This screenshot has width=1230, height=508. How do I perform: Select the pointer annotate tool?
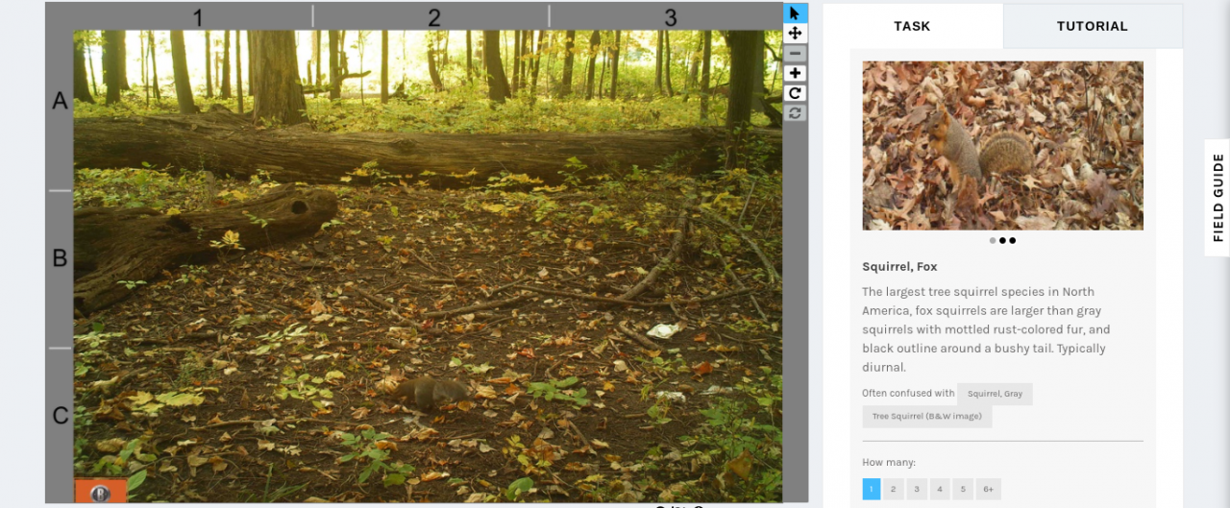click(795, 12)
